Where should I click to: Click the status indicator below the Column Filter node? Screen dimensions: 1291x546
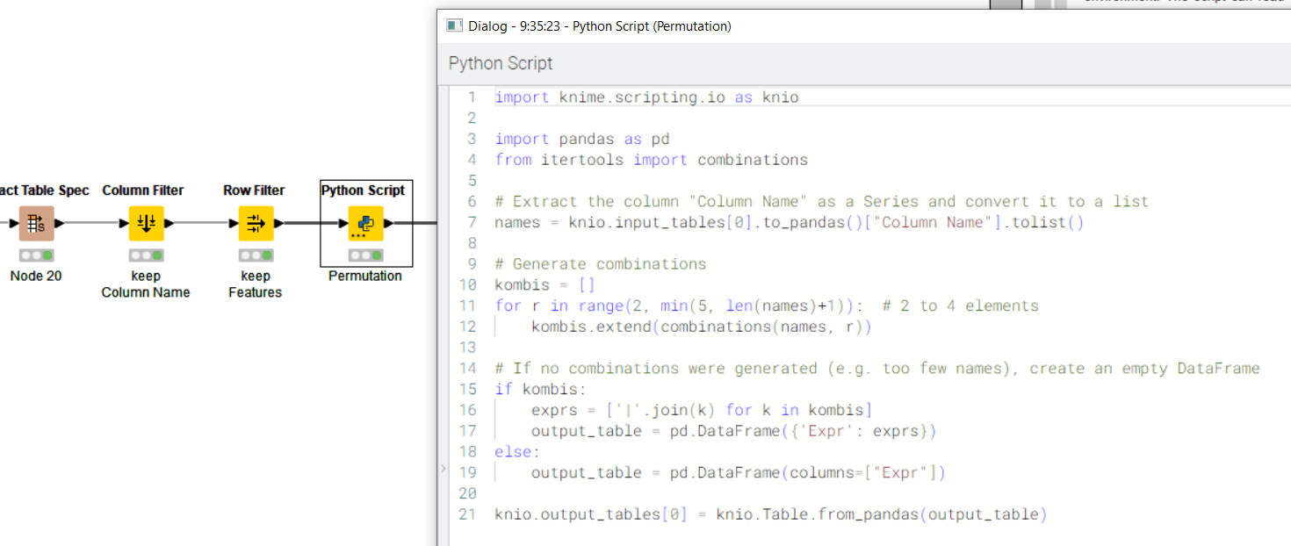click(146, 255)
